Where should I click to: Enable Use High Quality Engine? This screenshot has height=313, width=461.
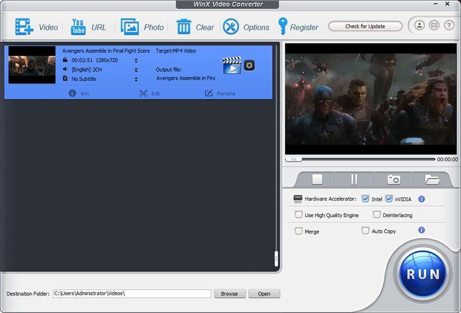[299, 214]
